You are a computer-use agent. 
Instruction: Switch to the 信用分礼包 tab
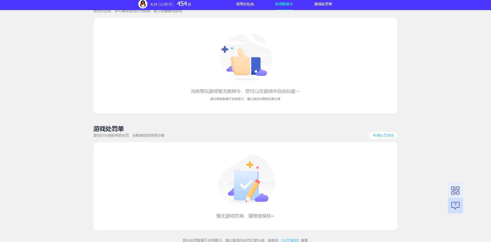[x=244, y=4]
